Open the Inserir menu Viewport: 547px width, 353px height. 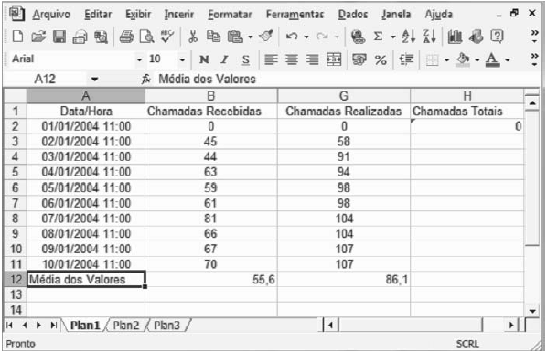point(179,15)
